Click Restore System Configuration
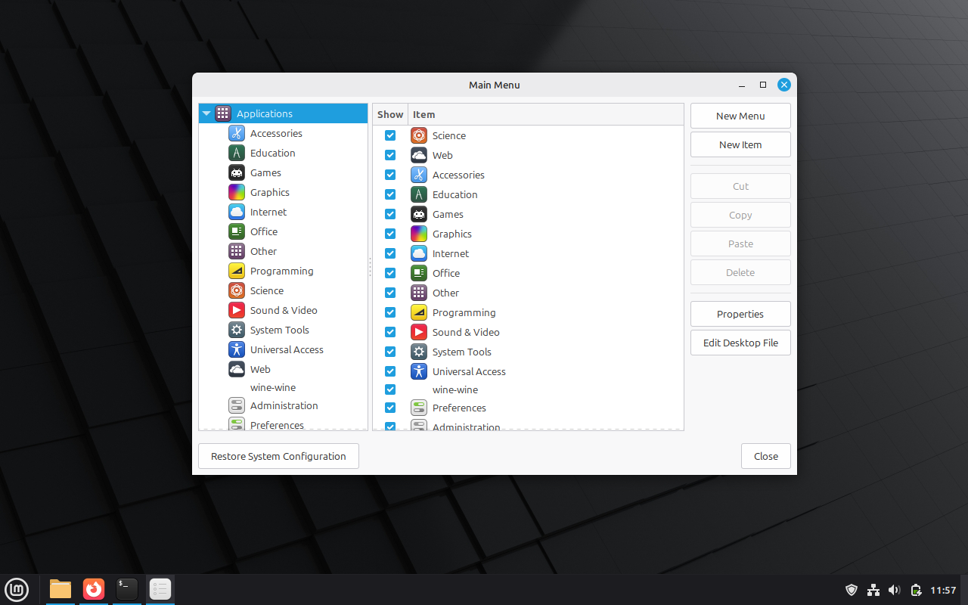Viewport: 968px width, 605px height. (x=278, y=456)
